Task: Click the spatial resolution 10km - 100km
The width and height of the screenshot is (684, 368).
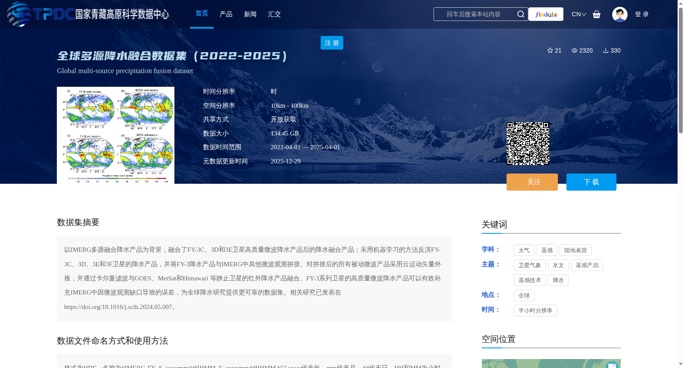Action: [x=289, y=106]
